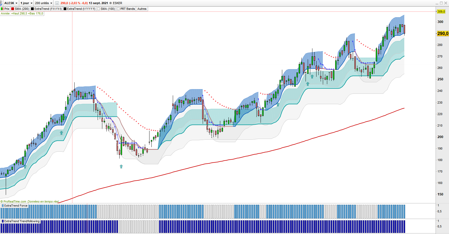The height and width of the screenshot is (234, 449).
Task: Open the Autres indicators tab
Action: (142, 9)
